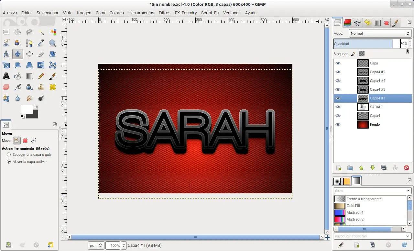Open the Modo Normal dropdown

tap(380, 33)
